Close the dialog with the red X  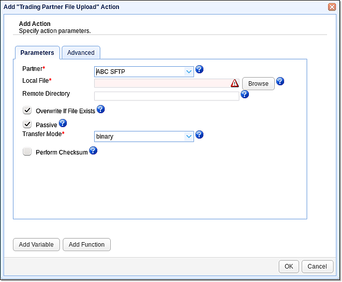332,7
